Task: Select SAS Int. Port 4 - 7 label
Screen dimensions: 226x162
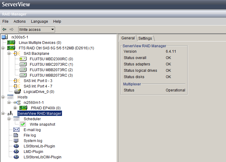Action: pos(38,86)
